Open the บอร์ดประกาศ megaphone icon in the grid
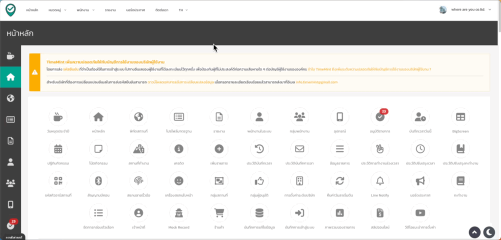The width and height of the screenshot is (501, 240). click(420, 181)
